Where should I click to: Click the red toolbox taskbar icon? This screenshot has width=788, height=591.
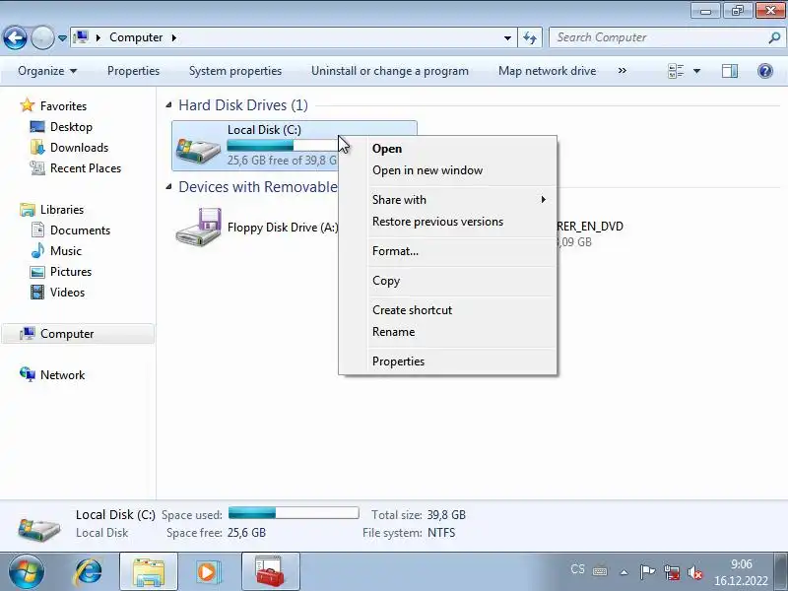click(x=270, y=572)
